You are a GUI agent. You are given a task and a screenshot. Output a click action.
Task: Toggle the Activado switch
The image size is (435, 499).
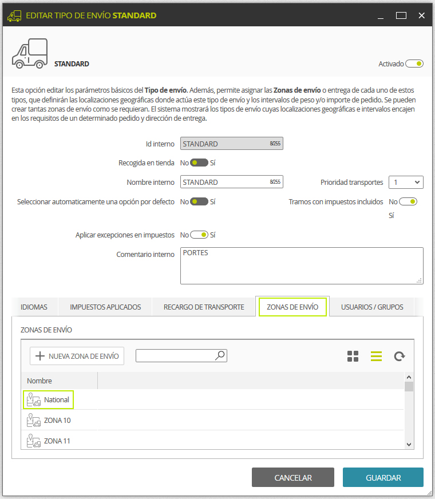point(414,64)
